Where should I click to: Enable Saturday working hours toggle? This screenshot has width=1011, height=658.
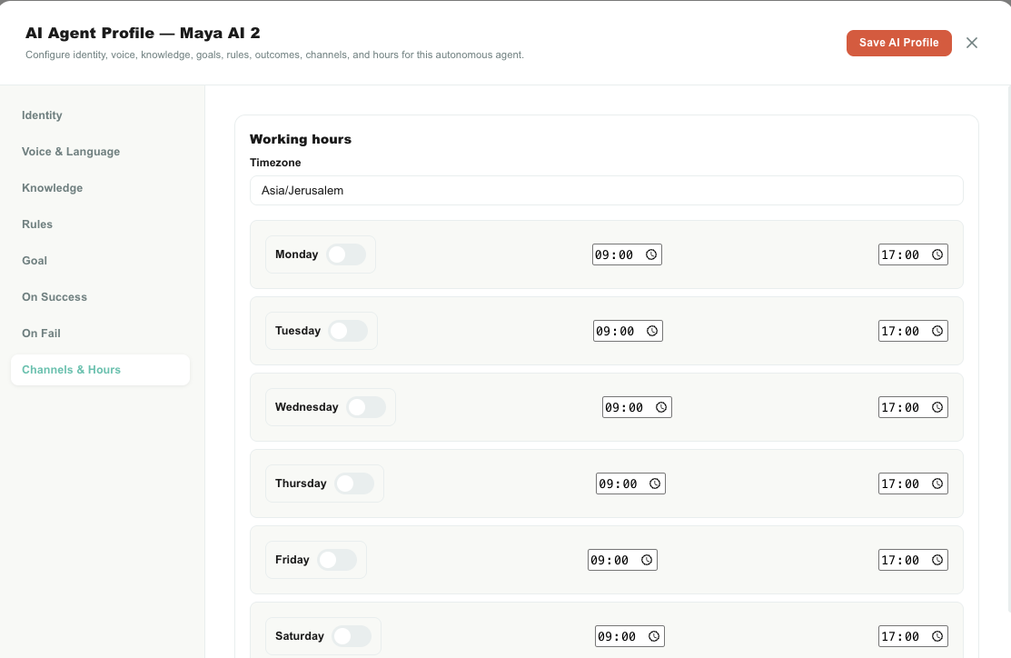[x=352, y=636]
